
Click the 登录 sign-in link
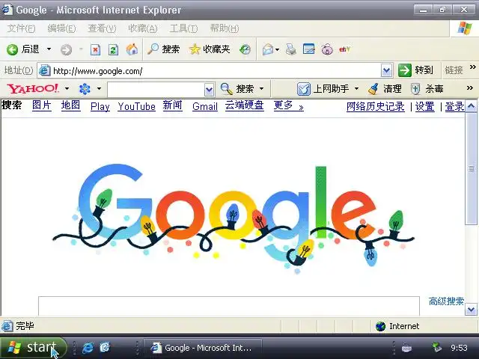454,106
